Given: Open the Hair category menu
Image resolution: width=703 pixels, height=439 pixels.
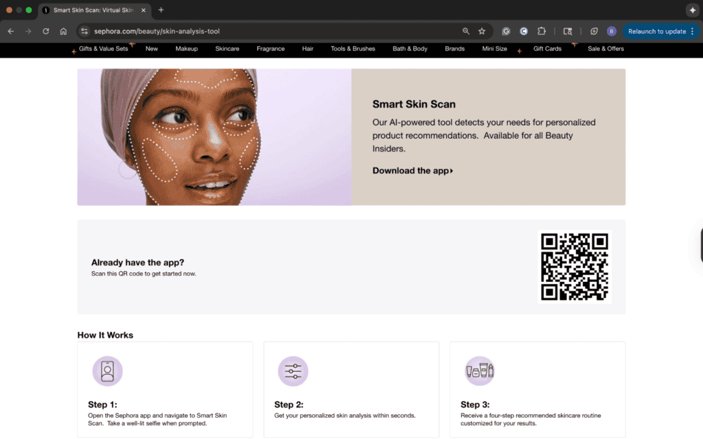Looking at the screenshot, I should click(x=308, y=49).
